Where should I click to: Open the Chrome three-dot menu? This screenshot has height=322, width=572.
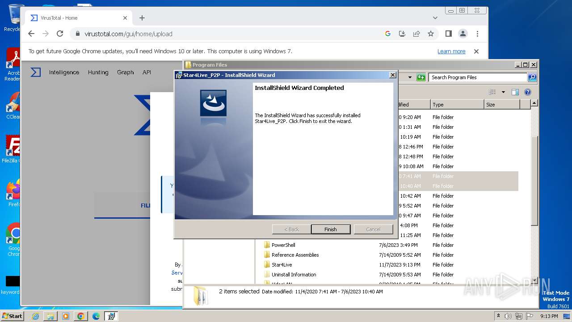pos(477,34)
